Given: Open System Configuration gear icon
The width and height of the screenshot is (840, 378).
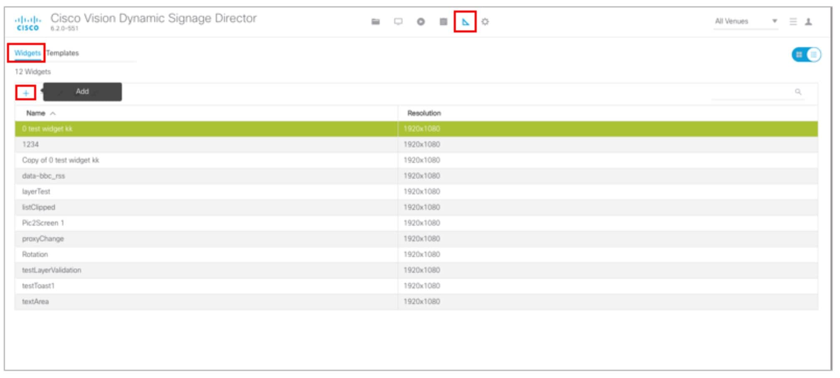Looking at the screenshot, I should coord(485,21).
